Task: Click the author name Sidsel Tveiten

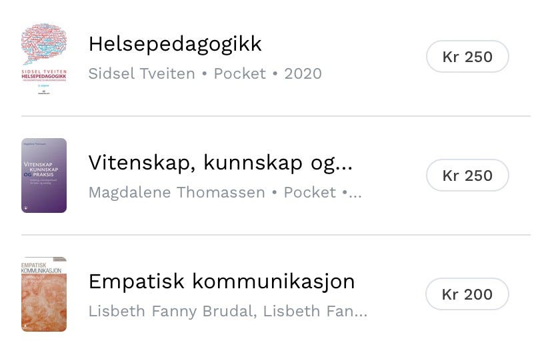Action: [141, 73]
